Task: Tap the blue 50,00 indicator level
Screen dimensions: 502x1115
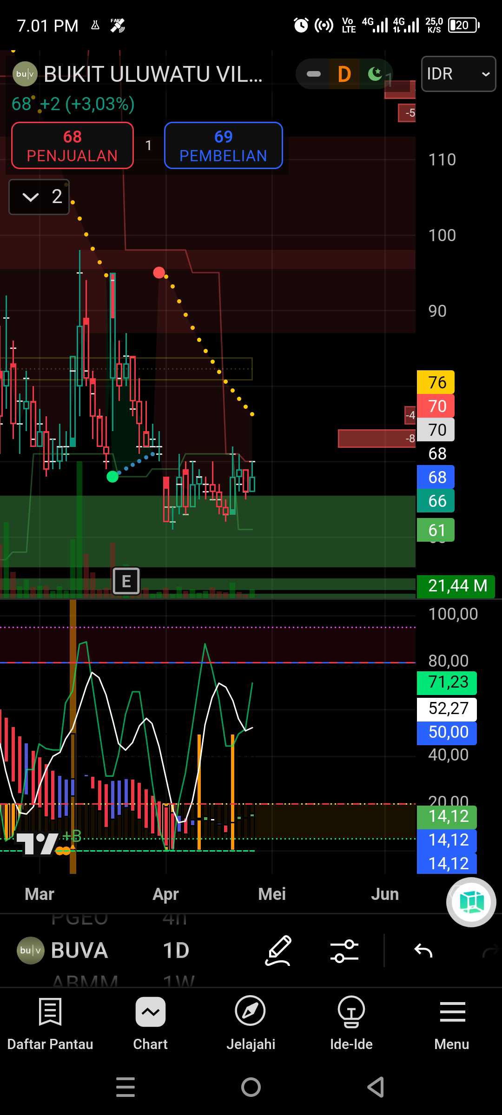Action: tap(447, 732)
